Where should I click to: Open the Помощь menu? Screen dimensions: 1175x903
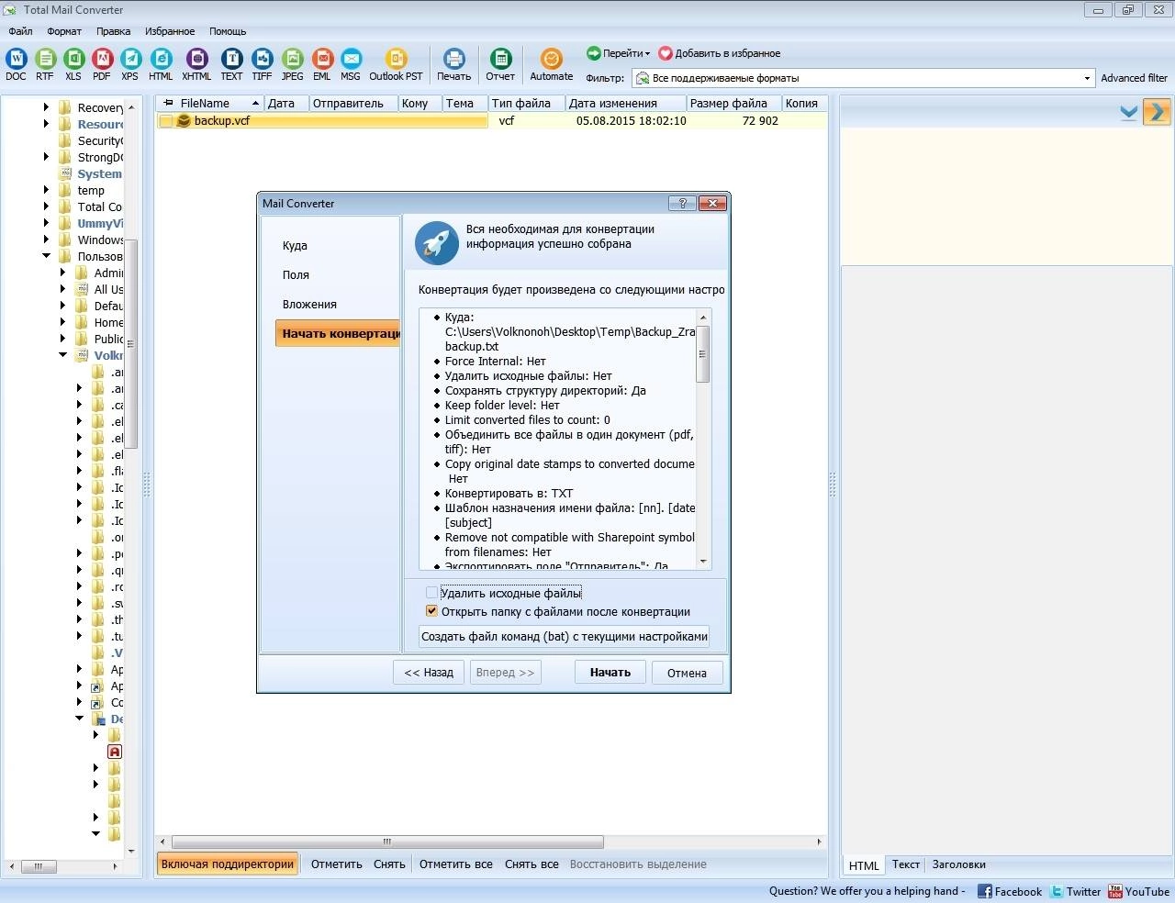click(228, 31)
